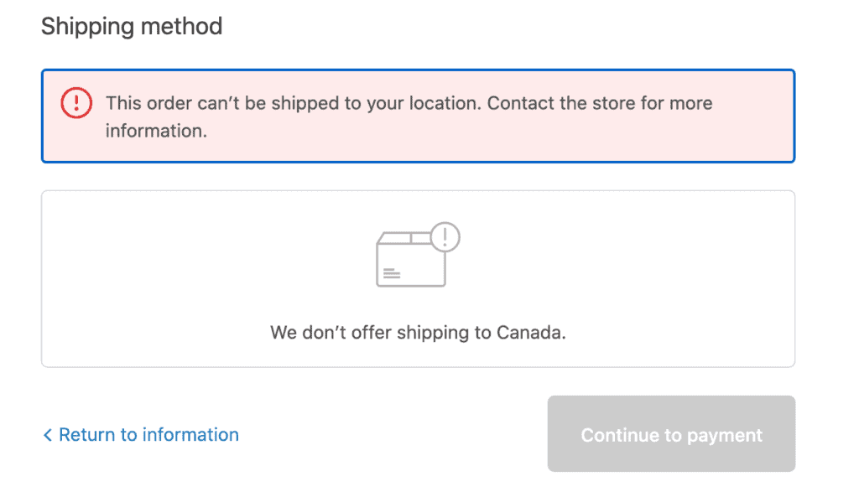Click the word 'Canada' in the shipping message
The width and height of the screenshot is (859, 497).
528,332
